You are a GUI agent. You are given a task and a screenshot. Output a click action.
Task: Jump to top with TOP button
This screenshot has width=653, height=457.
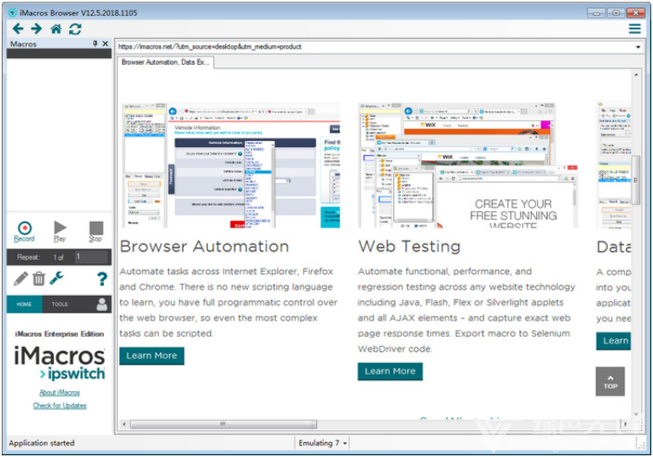(610, 381)
